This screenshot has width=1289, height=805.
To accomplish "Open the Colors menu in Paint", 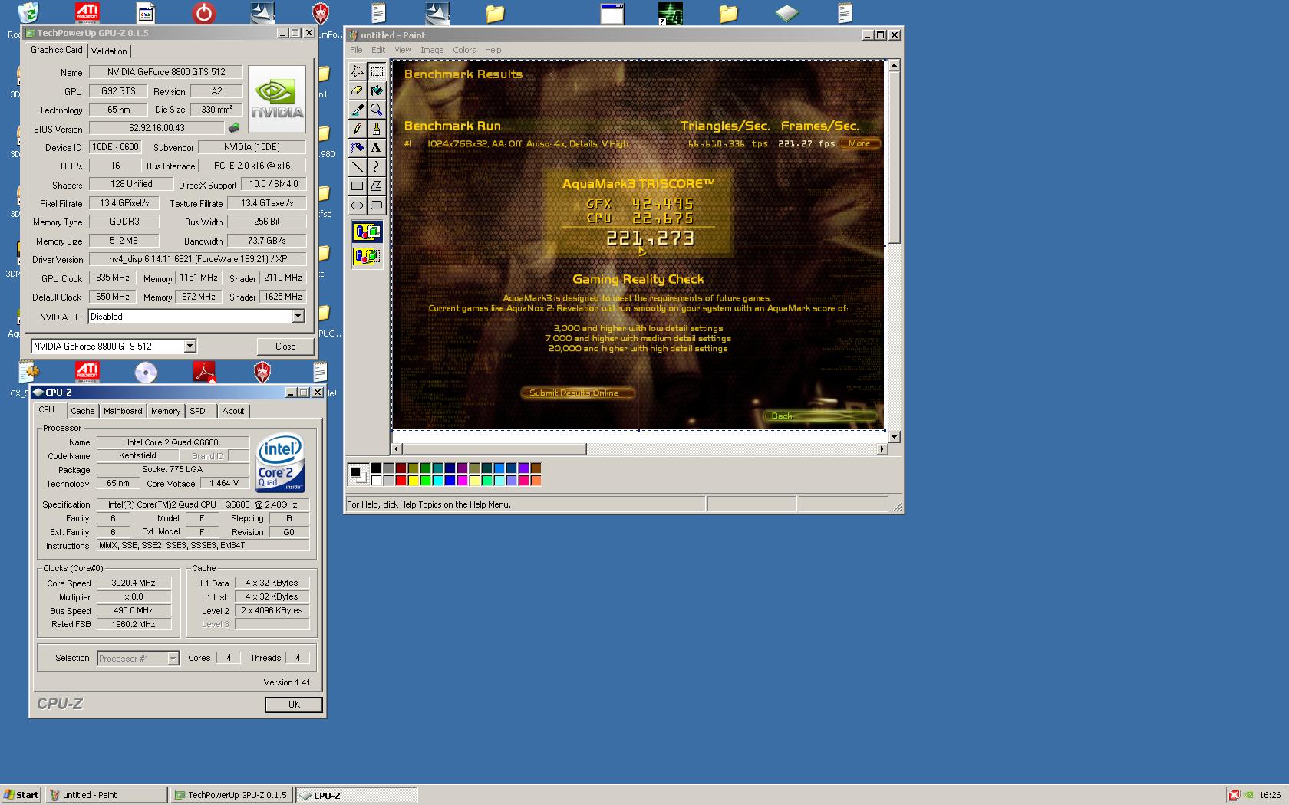I will (x=464, y=50).
